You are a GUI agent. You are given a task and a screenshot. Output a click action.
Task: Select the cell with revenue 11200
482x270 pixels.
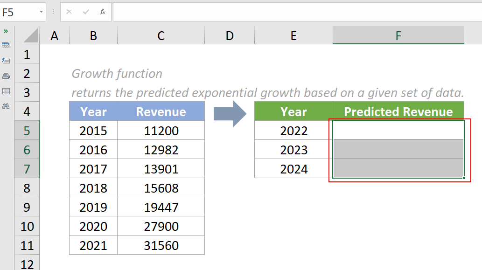pos(161,131)
